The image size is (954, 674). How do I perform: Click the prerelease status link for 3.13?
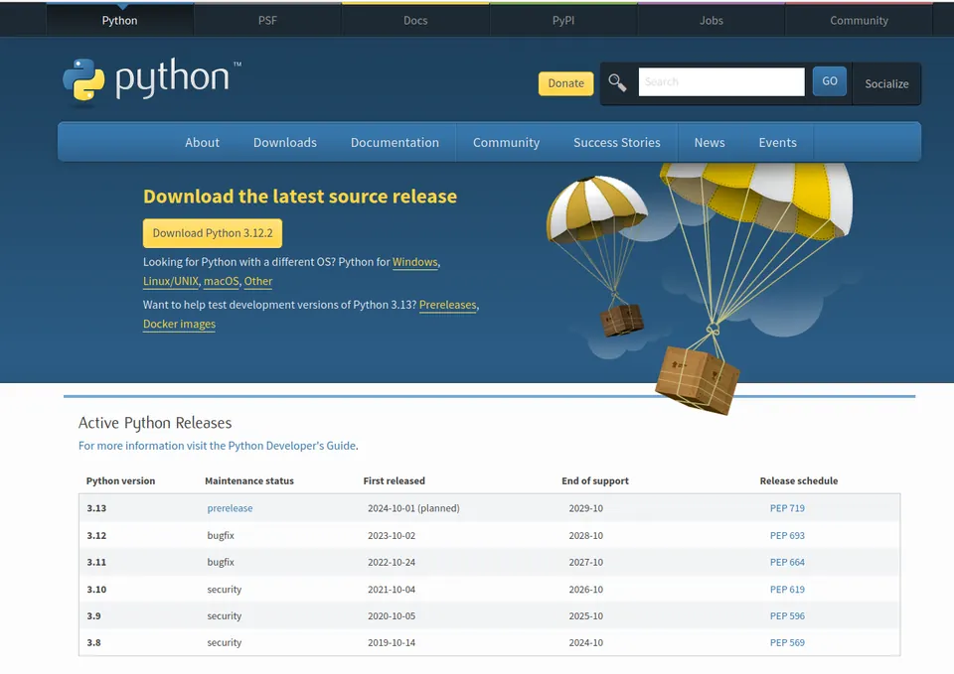(x=230, y=508)
